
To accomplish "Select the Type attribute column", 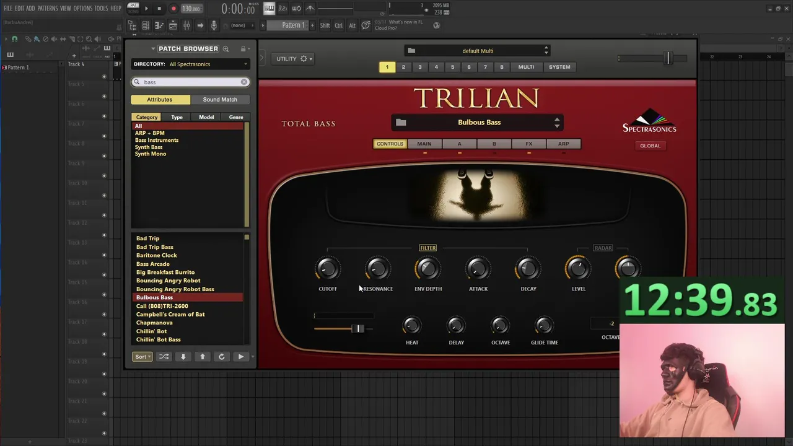I will [177, 117].
